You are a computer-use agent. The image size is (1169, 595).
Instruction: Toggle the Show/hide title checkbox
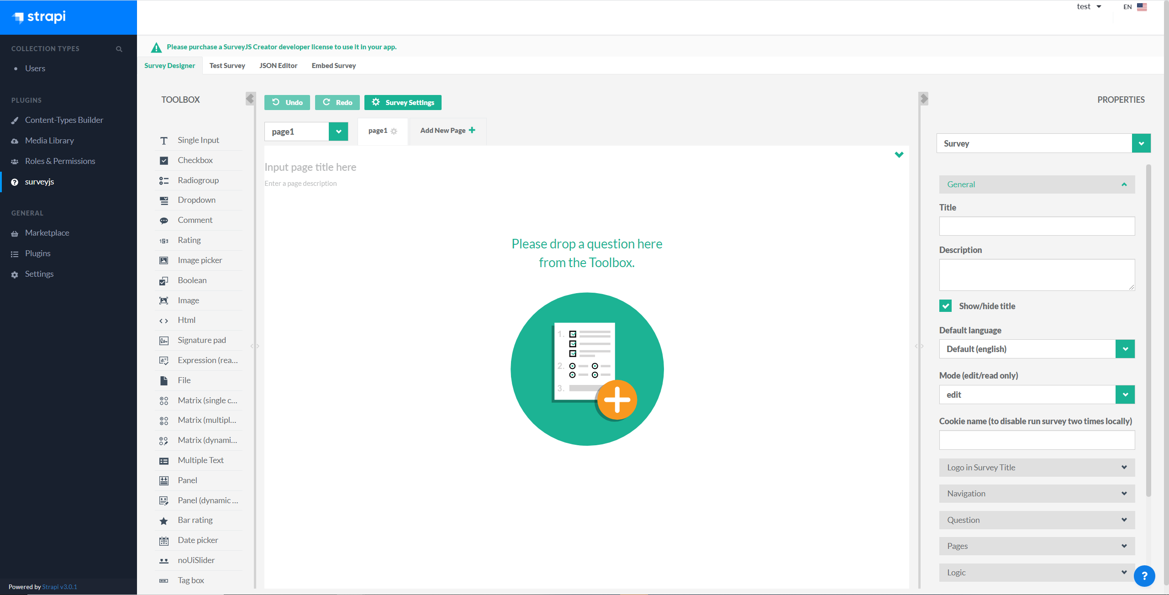point(945,306)
